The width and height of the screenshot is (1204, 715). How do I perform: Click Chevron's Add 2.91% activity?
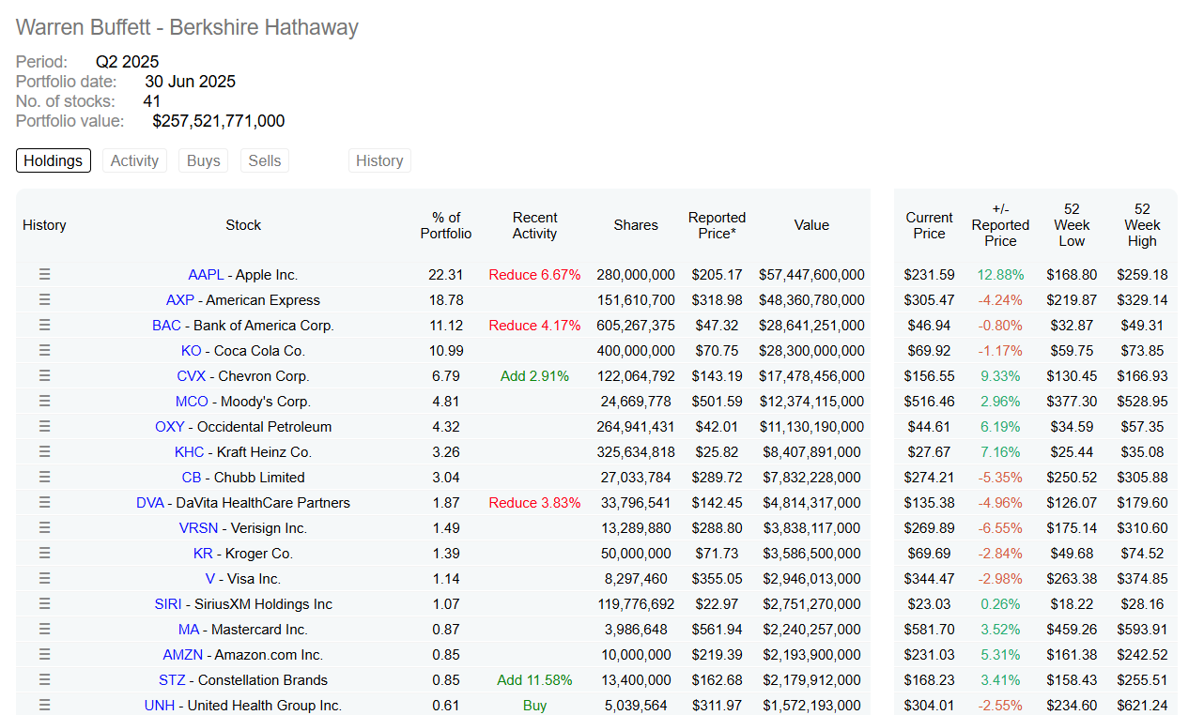coord(534,376)
